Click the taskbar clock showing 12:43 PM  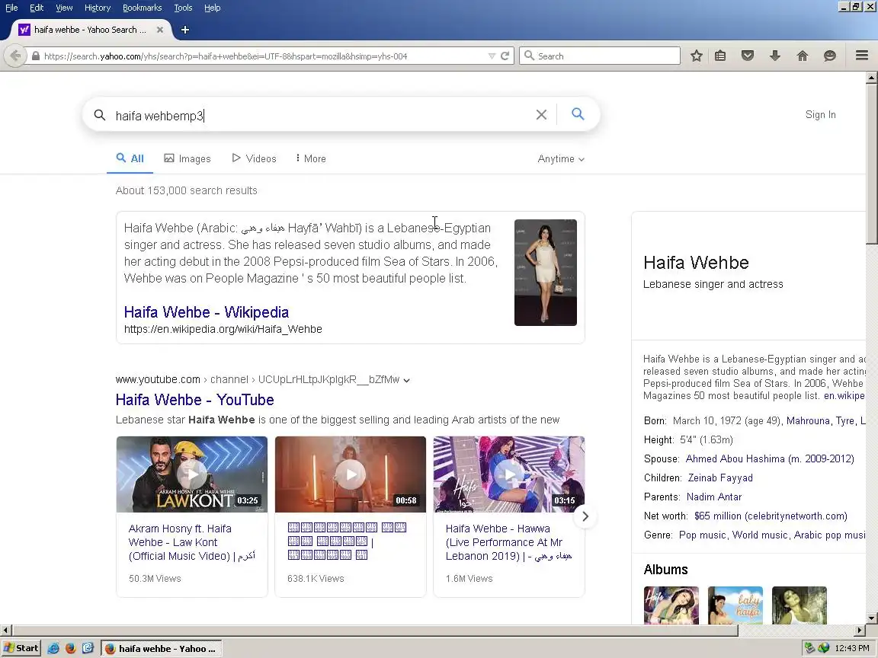coord(851,649)
